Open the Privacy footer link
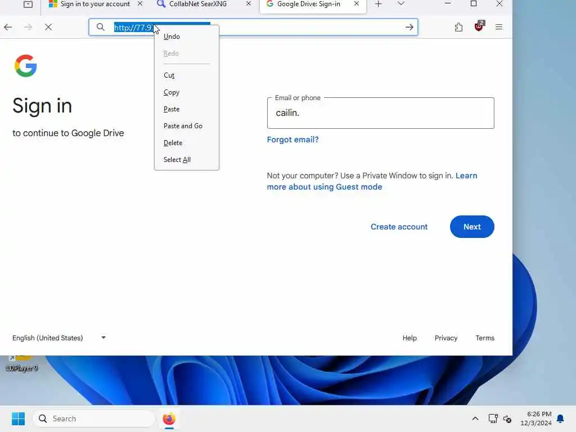Image resolution: width=576 pixels, height=432 pixels. (x=446, y=338)
